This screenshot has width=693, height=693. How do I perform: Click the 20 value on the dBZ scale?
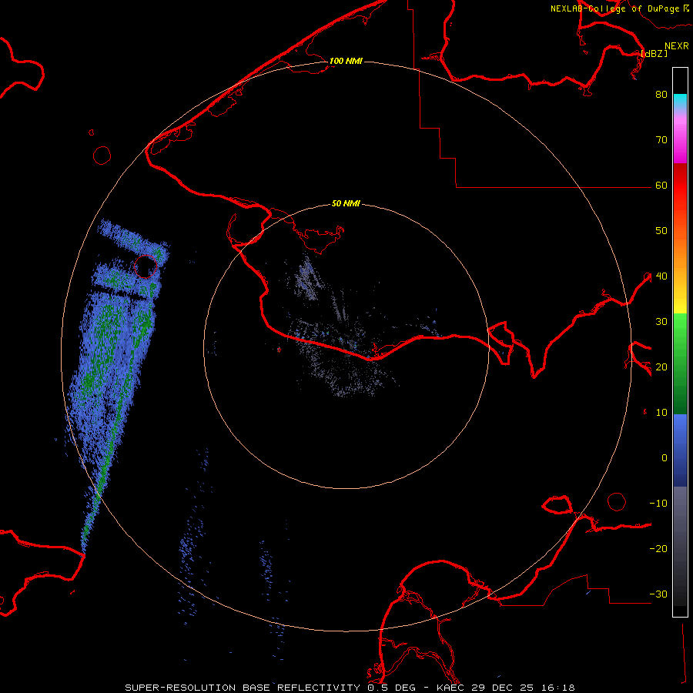pos(661,367)
